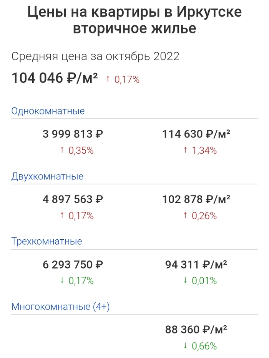This screenshot has height=358, width=269.
Task: Open the Однокомнатные section link
Action: [x=48, y=111]
